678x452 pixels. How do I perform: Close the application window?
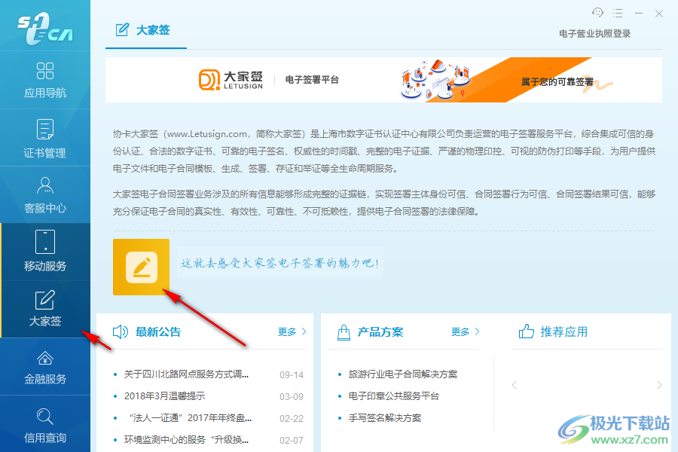(x=659, y=14)
